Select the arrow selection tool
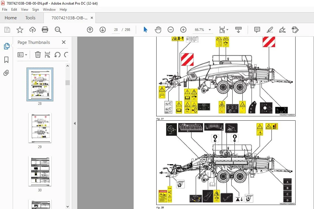Image resolution: width=314 pixels, height=209 pixels. [145, 30]
